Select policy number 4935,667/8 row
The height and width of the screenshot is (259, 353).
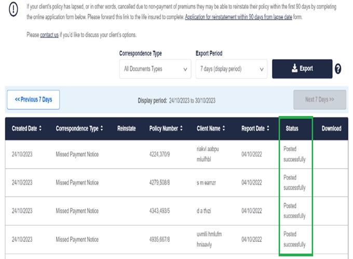click(x=177, y=239)
